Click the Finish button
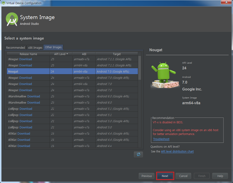 [x=202, y=176]
